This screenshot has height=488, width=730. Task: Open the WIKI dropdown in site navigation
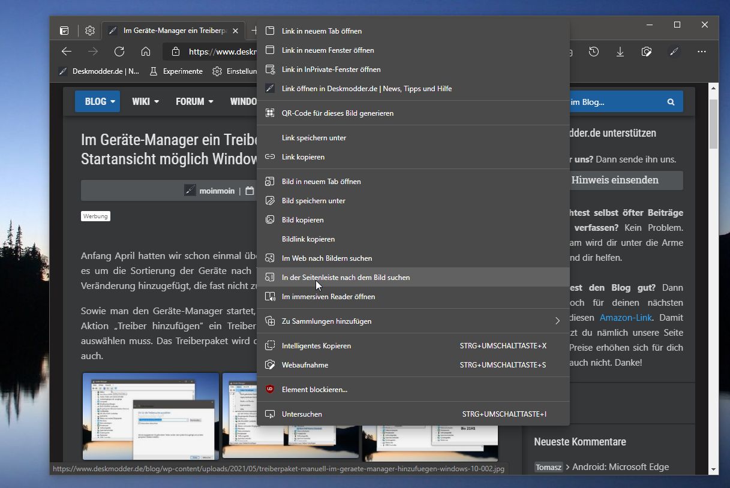(x=146, y=102)
